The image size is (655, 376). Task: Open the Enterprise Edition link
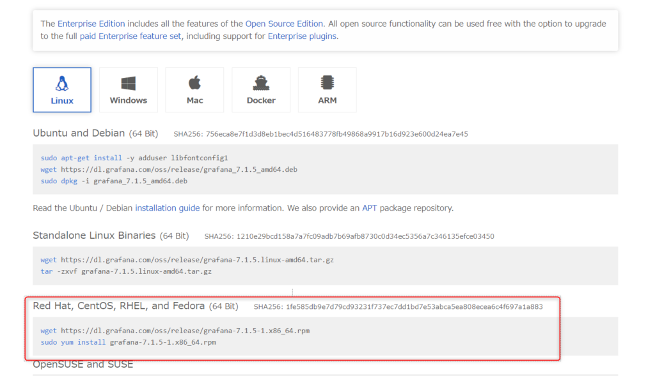point(91,24)
